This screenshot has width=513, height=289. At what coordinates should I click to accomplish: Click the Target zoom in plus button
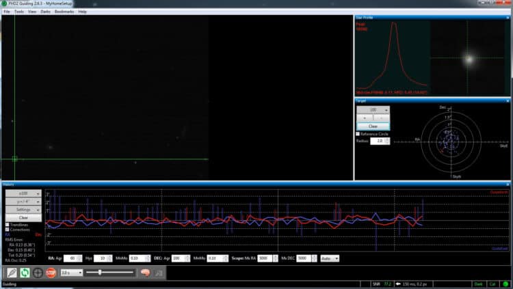click(x=365, y=118)
